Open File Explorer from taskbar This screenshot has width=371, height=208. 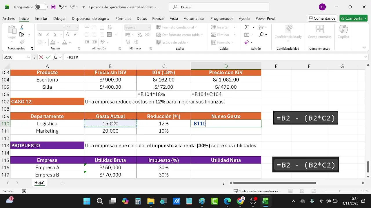[151, 201]
